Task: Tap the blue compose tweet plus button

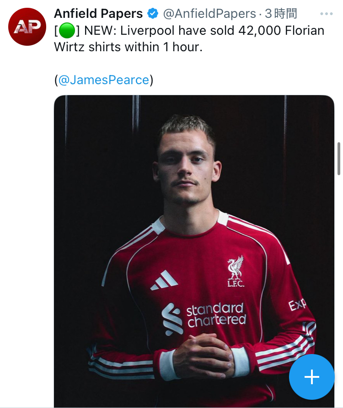Action: (311, 377)
